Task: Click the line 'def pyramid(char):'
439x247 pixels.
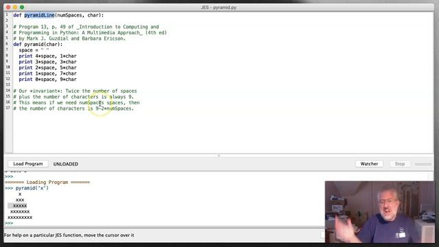Action: (x=38, y=44)
